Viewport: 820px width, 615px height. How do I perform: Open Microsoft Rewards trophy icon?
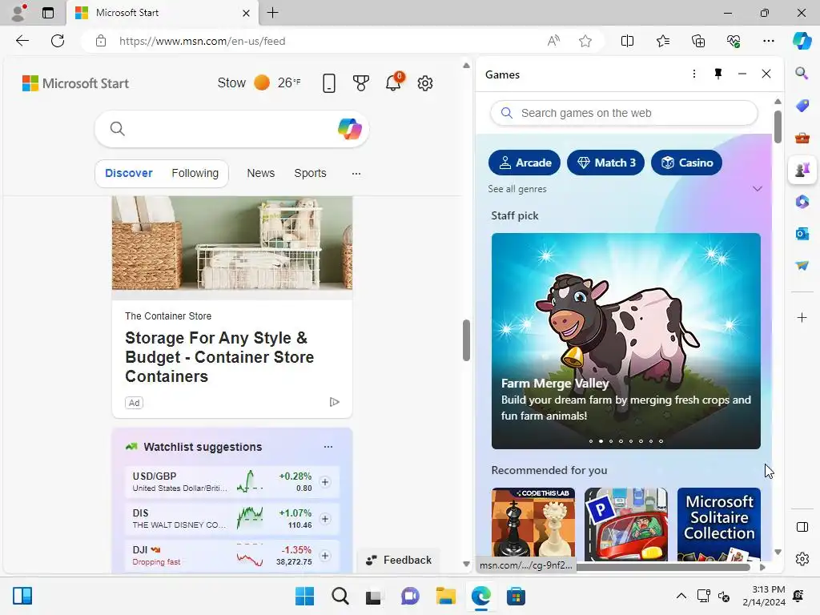361,83
